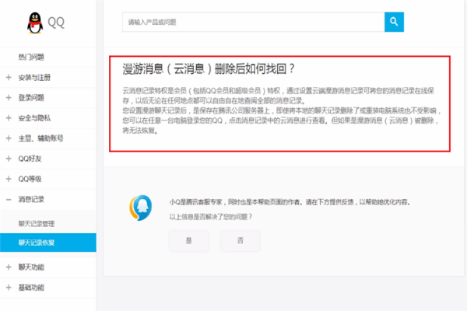Click article title 漫游消息（云消息）删除后如何找回？
467x311 pixels.
pos(209,68)
